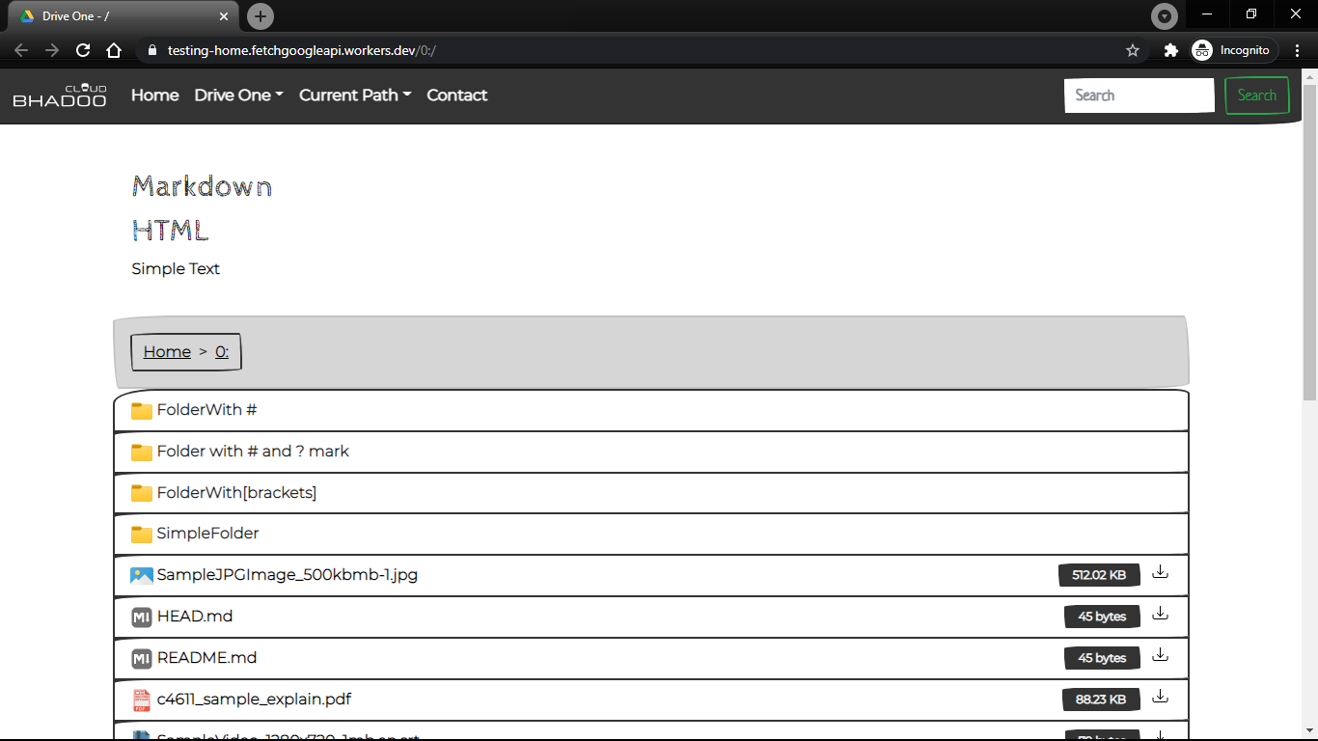This screenshot has width=1318, height=741.
Task: Click the Search input field
Action: 1140,95
